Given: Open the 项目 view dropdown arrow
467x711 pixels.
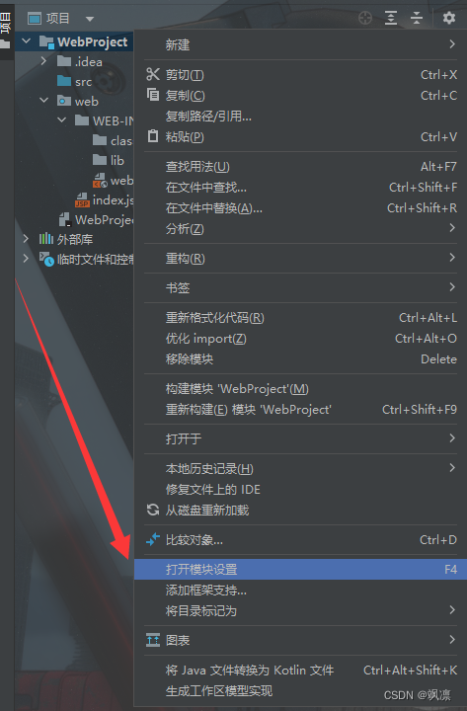Looking at the screenshot, I should point(90,19).
